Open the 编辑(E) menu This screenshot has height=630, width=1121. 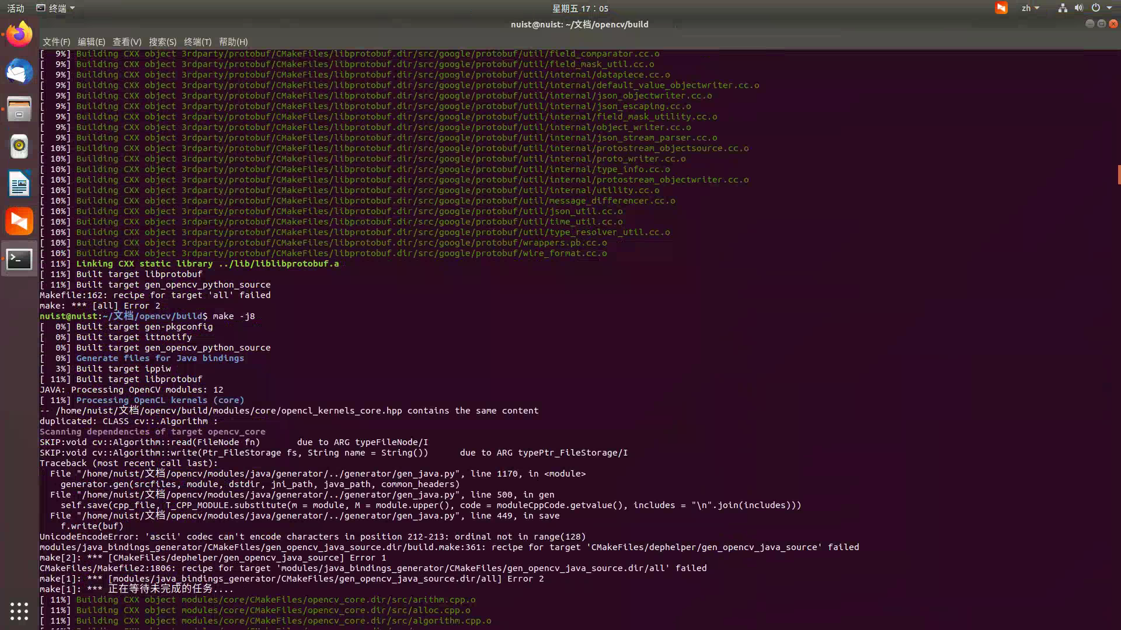coord(92,42)
